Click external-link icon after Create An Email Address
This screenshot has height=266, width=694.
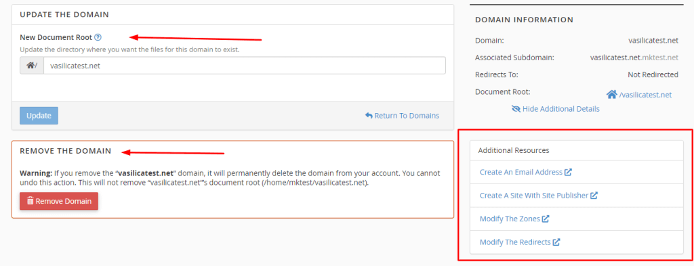click(x=569, y=172)
